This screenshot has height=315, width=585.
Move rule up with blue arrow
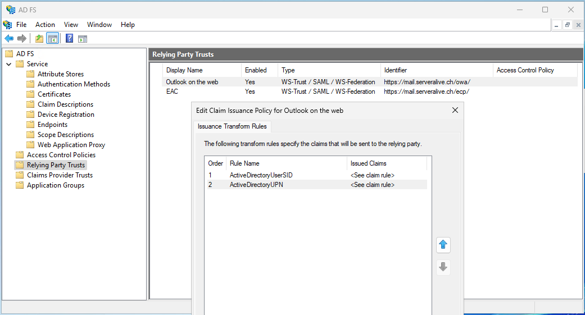coord(443,245)
